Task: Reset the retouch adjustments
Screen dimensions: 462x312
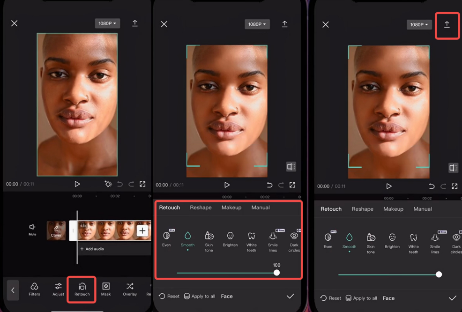Action: coord(168,296)
